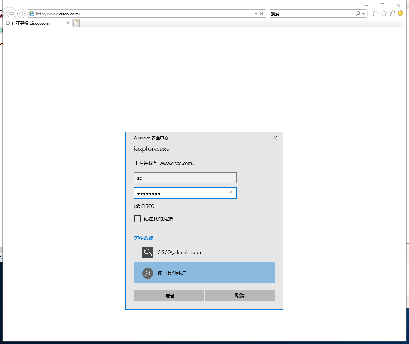Open a new tab

click(x=75, y=23)
